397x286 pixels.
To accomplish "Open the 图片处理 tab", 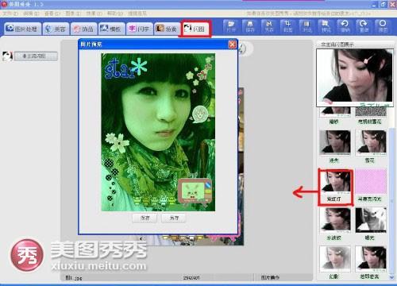I will (23, 29).
